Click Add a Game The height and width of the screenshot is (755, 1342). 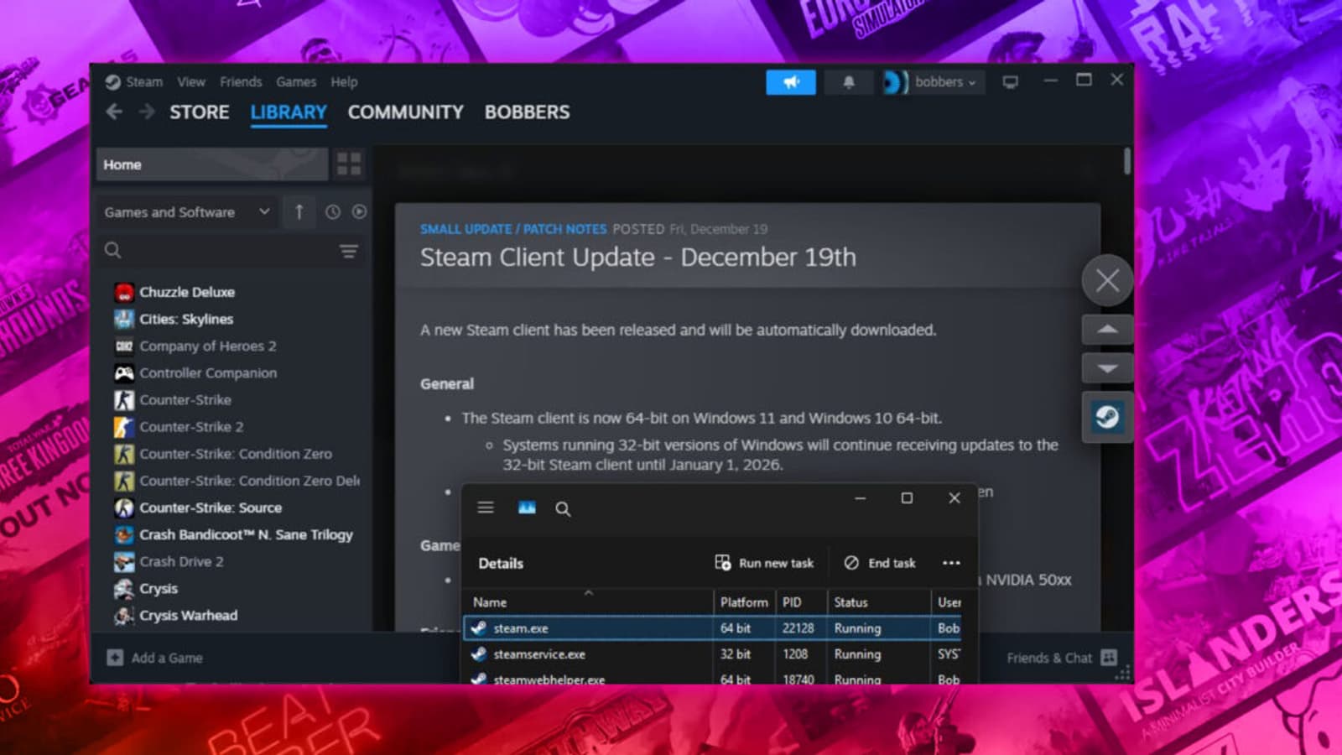(167, 658)
